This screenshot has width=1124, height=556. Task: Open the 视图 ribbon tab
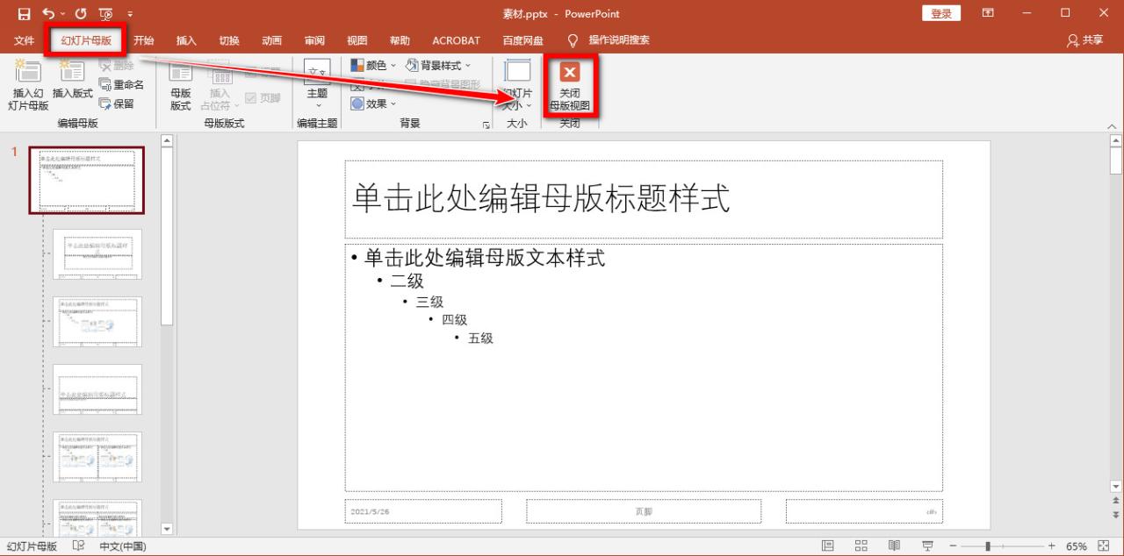click(x=357, y=40)
